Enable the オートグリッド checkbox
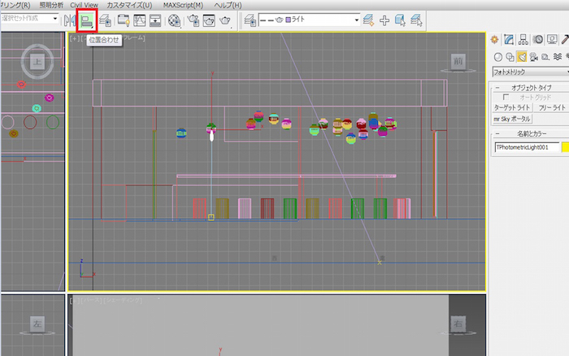The image size is (569, 356). 507,97
